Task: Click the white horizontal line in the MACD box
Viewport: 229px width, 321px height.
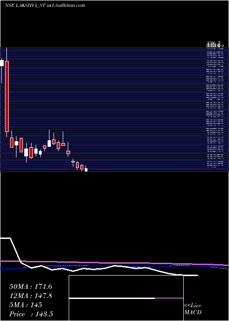Action: tap(112, 298)
